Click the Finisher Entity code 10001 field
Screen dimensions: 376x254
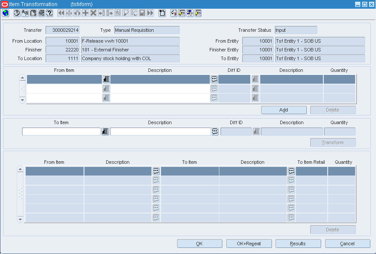[x=258, y=50]
